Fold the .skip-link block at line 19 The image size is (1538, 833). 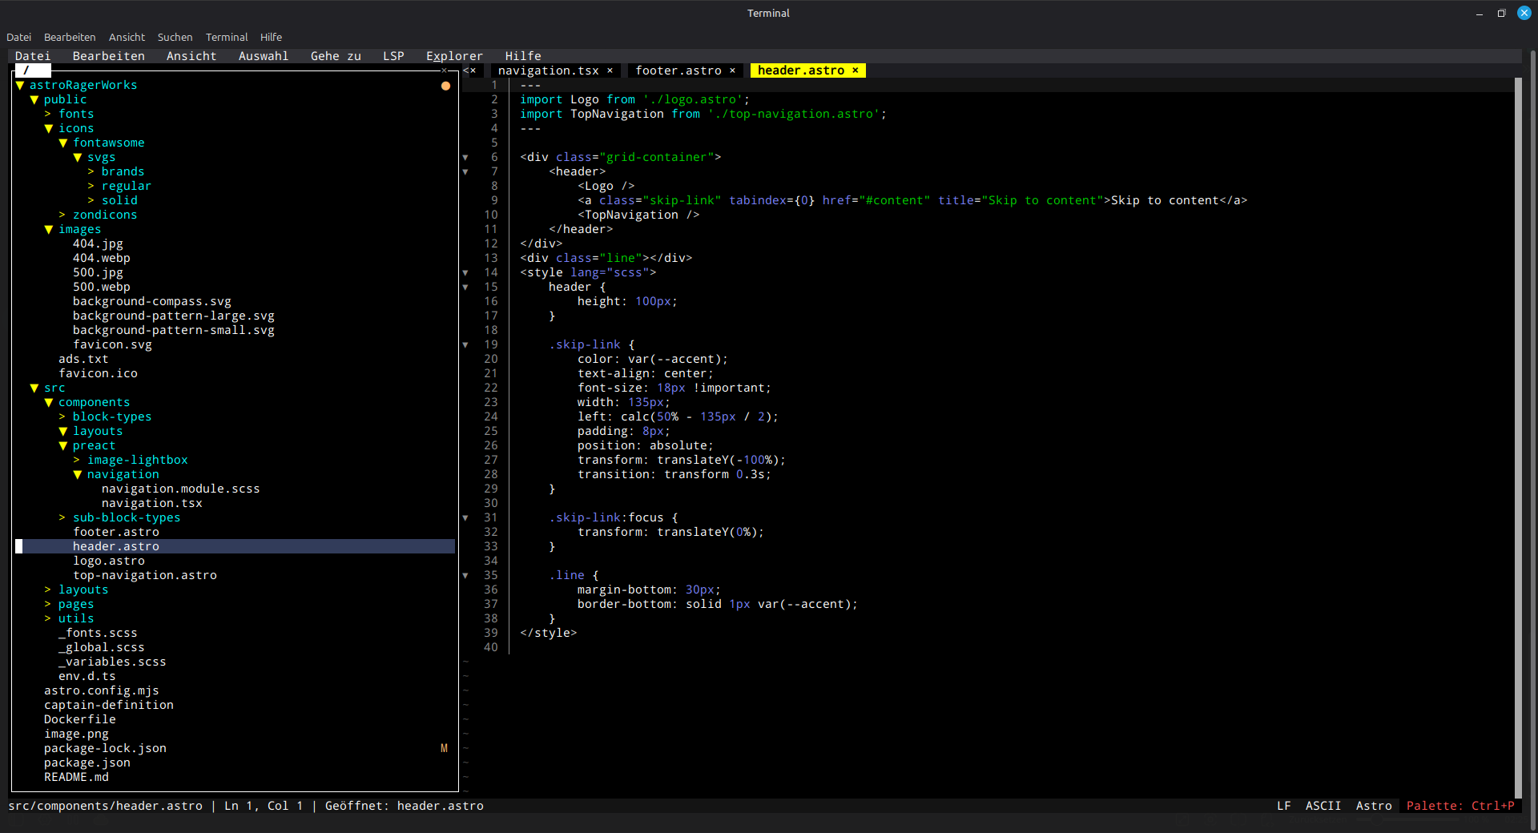click(465, 345)
